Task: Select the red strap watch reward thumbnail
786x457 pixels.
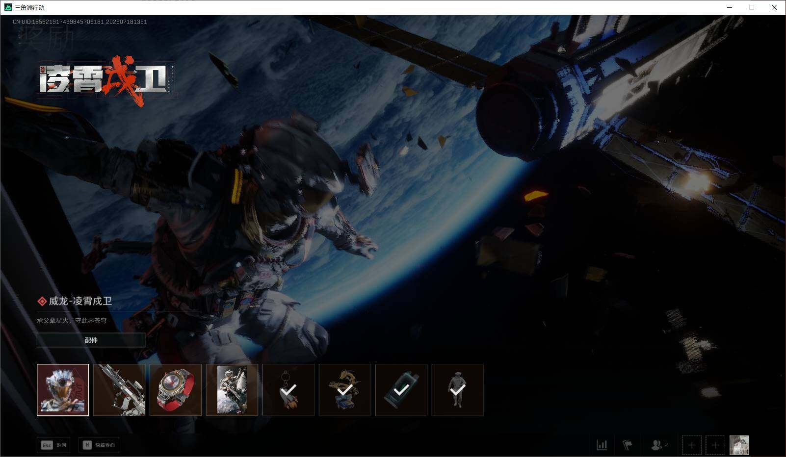Action: pyautogui.click(x=176, y=390)
